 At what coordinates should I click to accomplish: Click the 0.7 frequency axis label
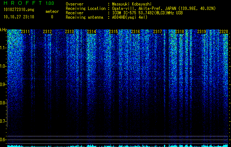3,121
